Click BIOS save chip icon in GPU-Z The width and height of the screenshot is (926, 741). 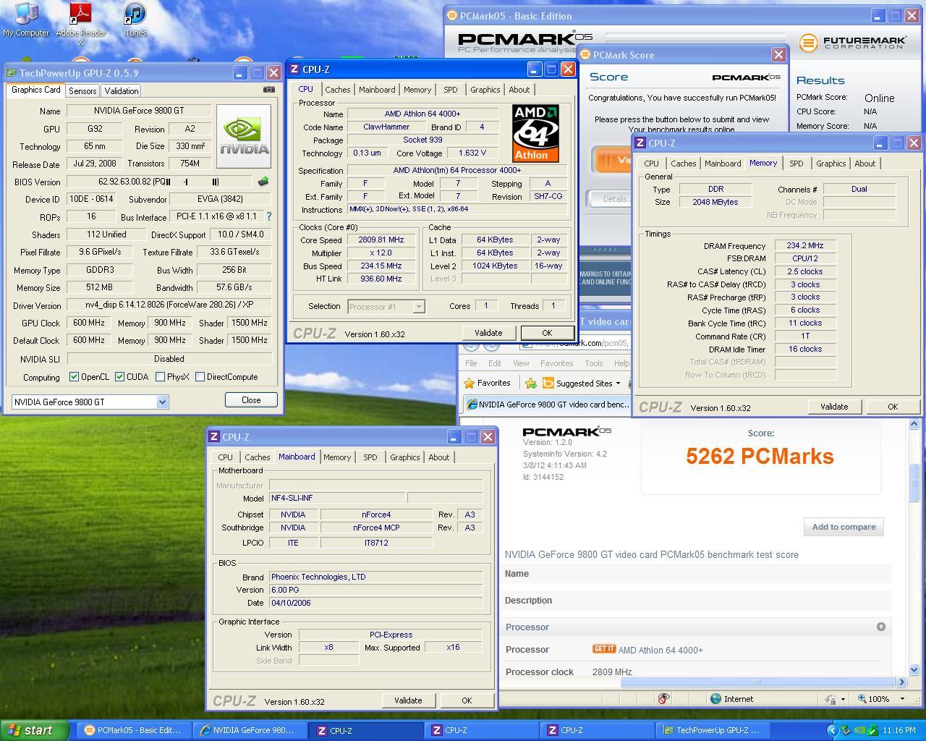(263, 182)
